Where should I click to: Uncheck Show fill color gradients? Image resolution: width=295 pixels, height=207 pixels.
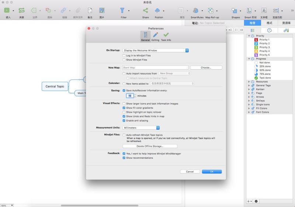[124, 108]
